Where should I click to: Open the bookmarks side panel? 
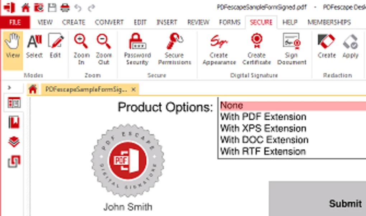14,123
